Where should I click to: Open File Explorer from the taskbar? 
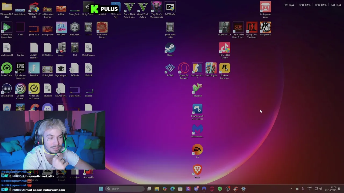(157, 189)
